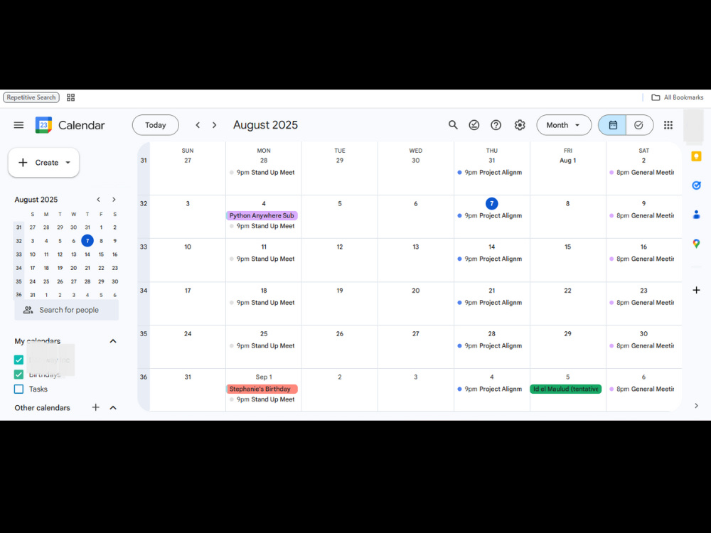Image resolution: width=711 pixels, height=533 pixels.
Task: Open day view for Wednesday 27
Action: click(x=416, y=333)
